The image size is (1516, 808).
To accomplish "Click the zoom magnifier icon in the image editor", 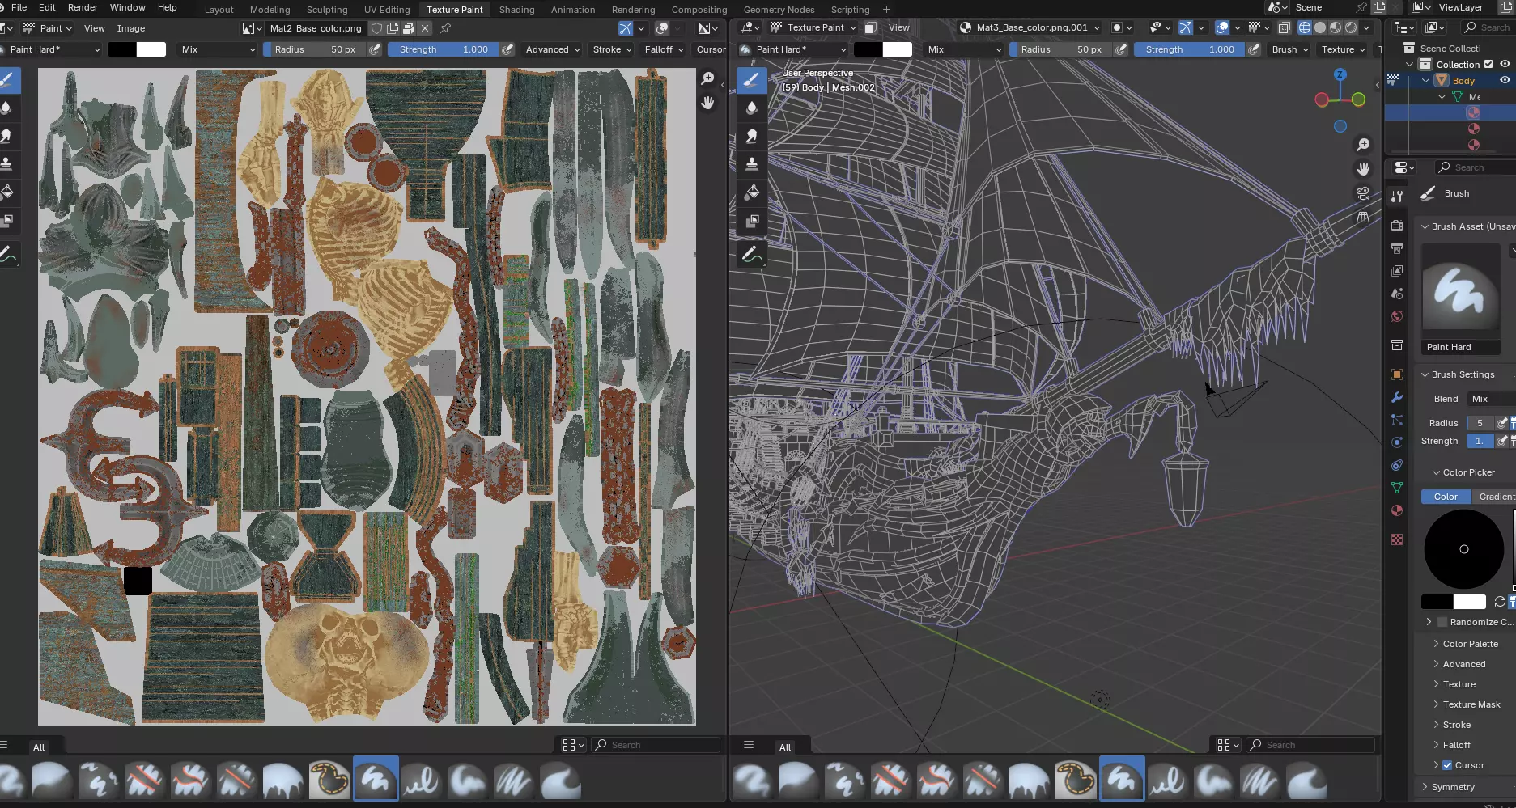I will click(x=707, y=78).
